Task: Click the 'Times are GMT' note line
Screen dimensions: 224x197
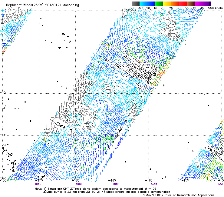Action: [x=96, y=189]
